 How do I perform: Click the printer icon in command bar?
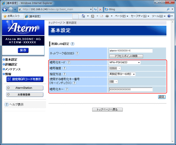[x=107, y=16]
